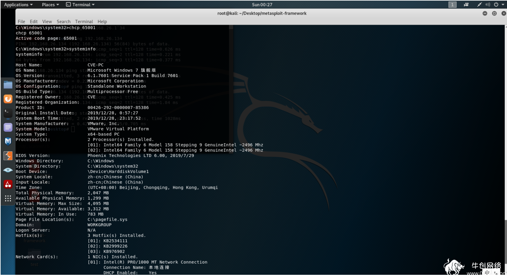Click virtual memory max '4,095 MB'
Image resolution: width=507 pixels, height=277 pixels.
point(98,204)
